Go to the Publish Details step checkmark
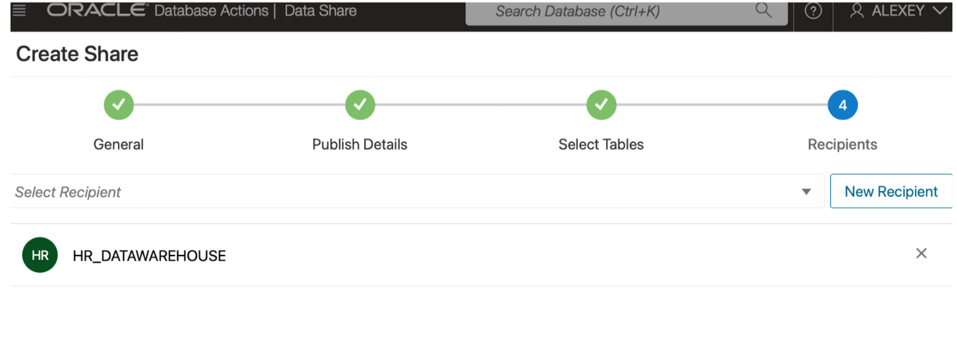Image resolution: width=957 pixels, height=351 pixels. pyautogui.click(x=360, y=105)
